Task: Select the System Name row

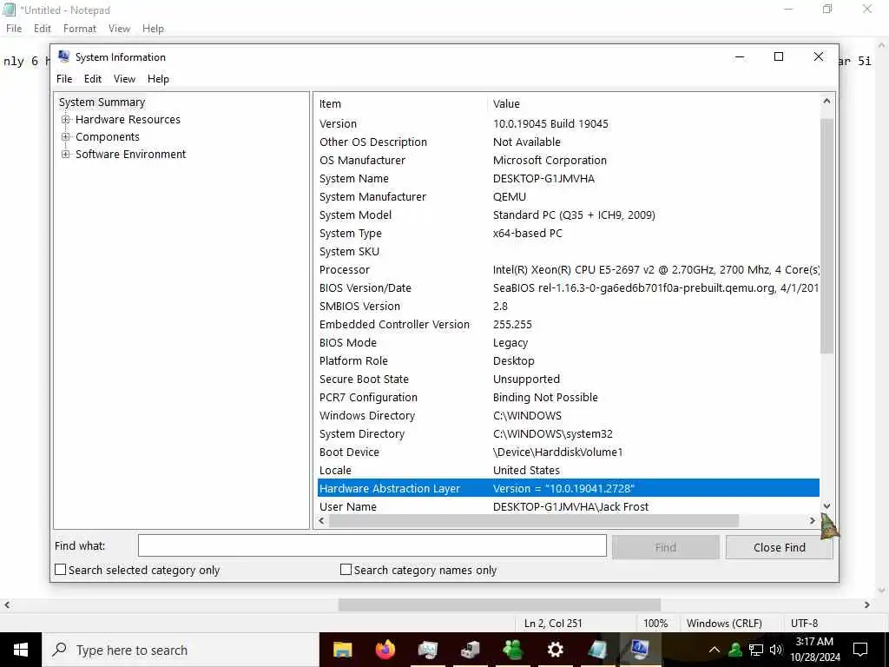Action: [568, 179]
